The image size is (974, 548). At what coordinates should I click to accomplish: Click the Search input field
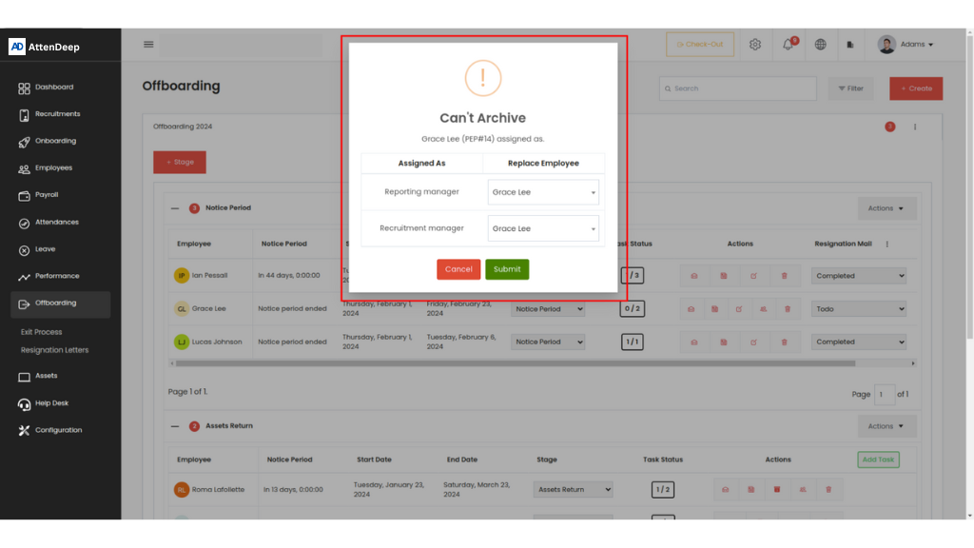[x=738, y=88]
